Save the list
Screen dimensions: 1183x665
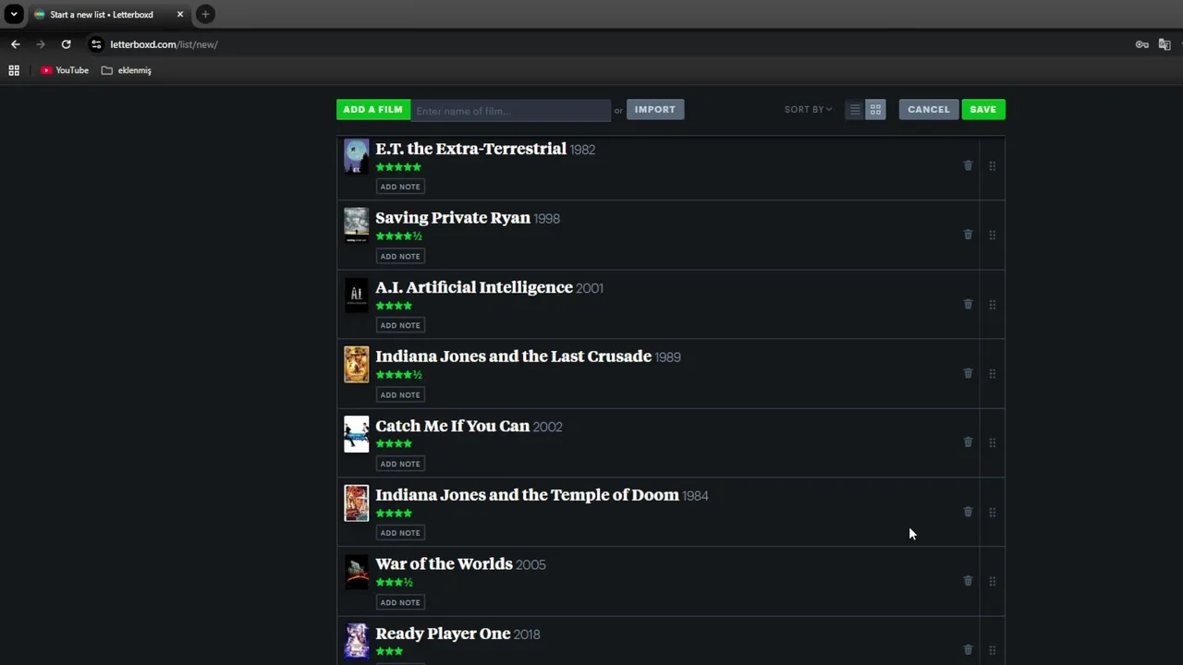click(x=983, y=110)
